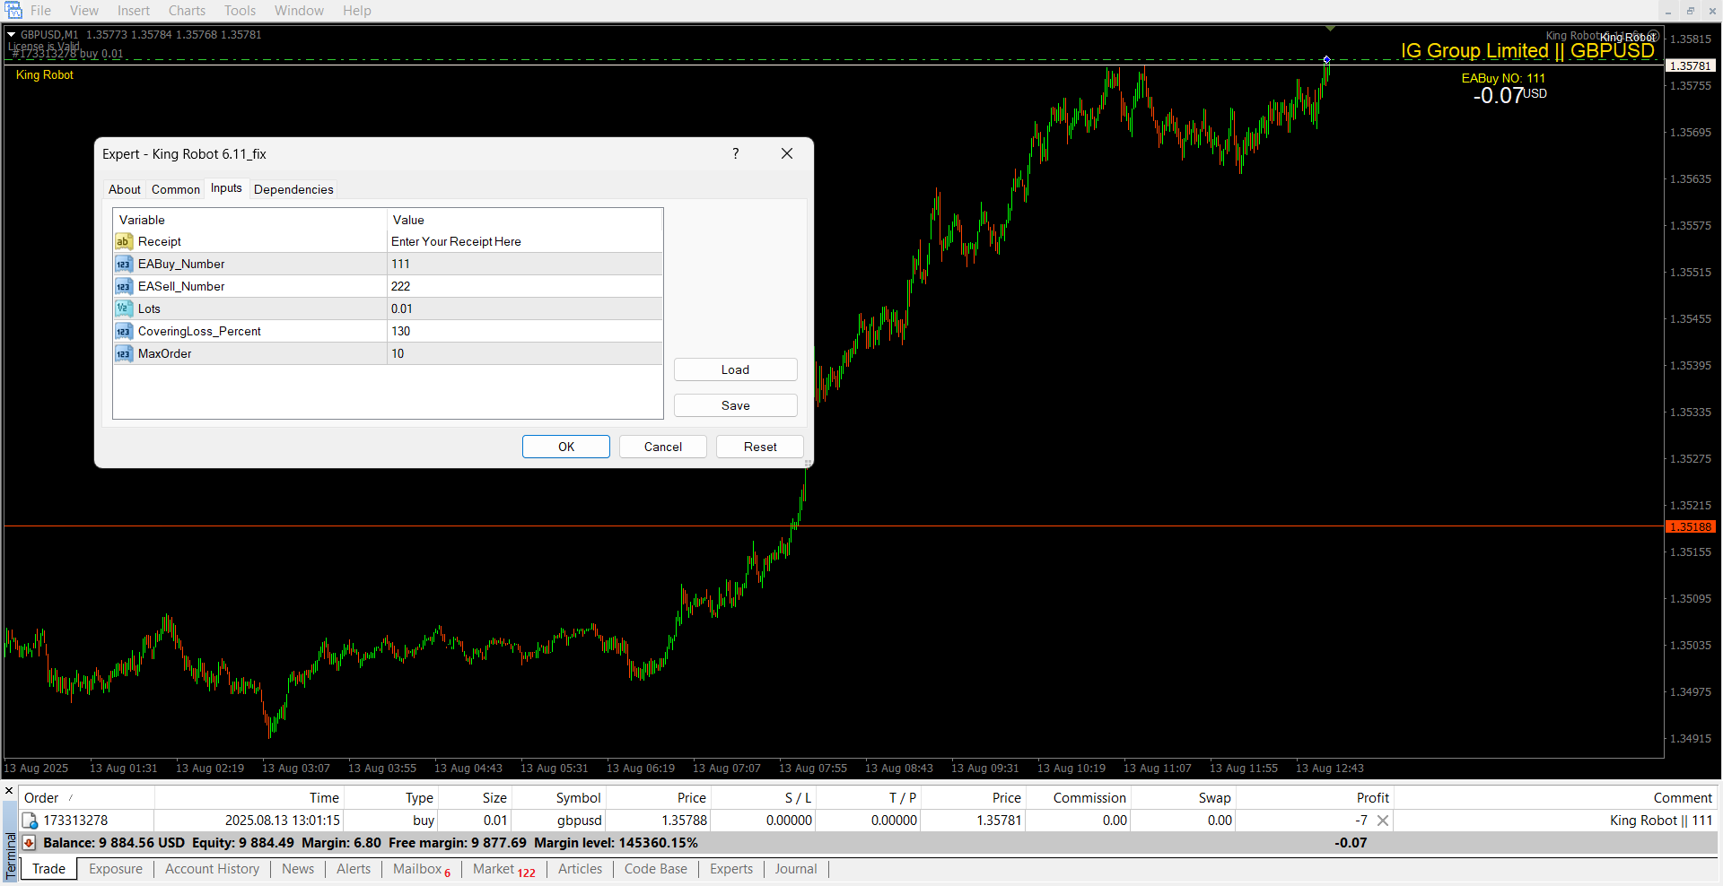1723x886 pixels.
Task: Switch to the Common tab
Action: point(176,189)
